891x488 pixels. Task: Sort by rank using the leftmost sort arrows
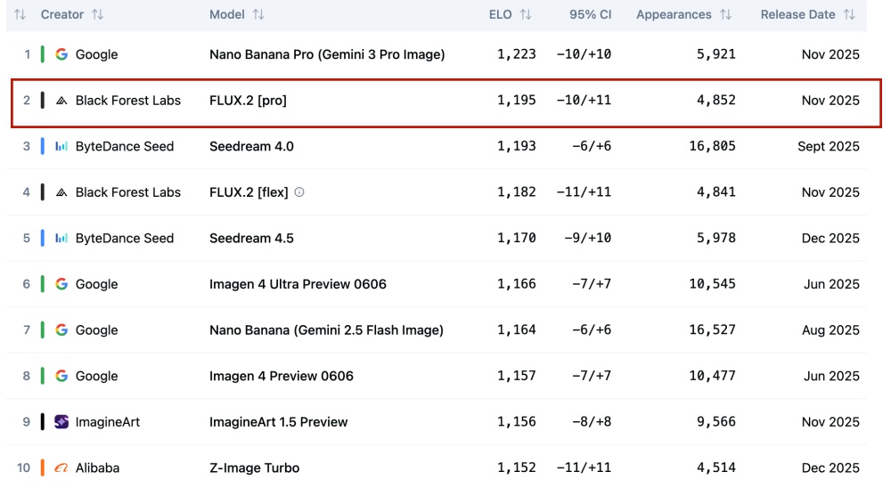click(20, 15)
